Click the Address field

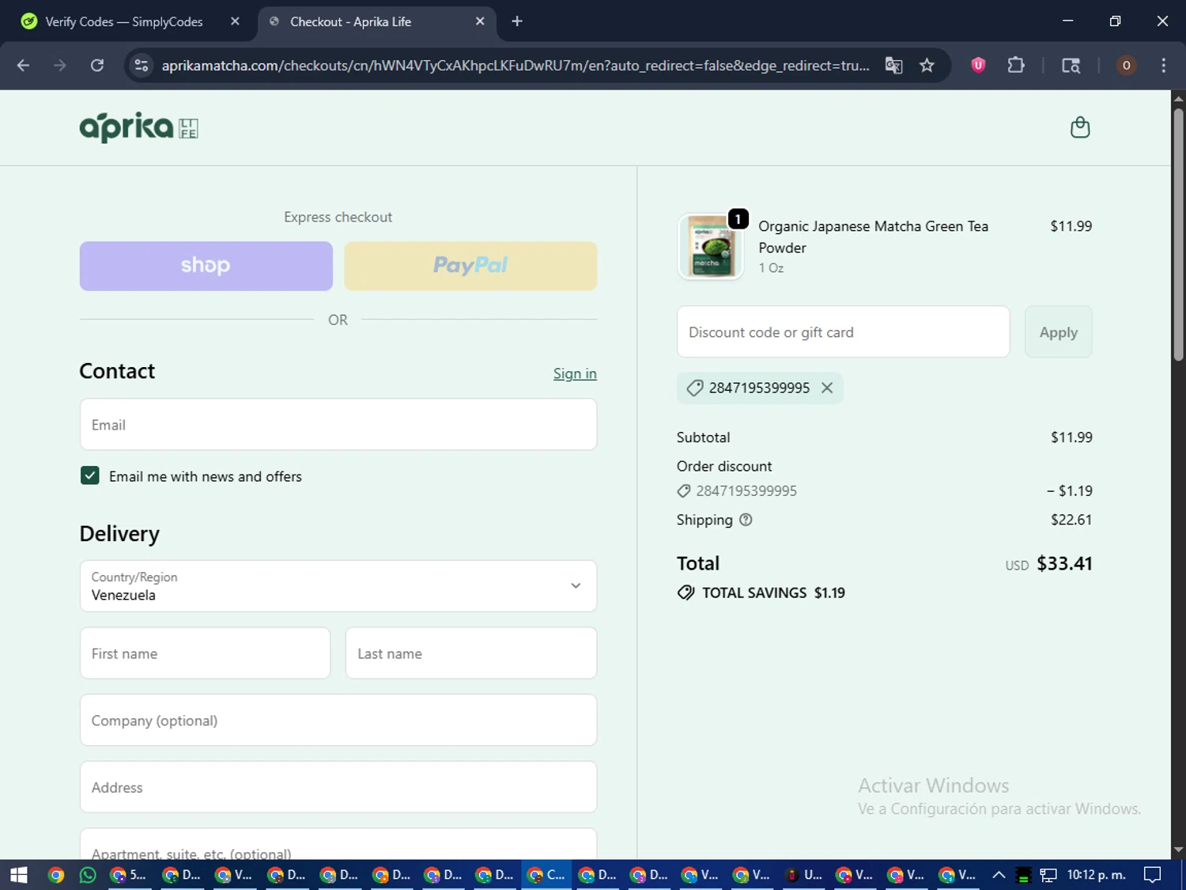pos(338,787)
